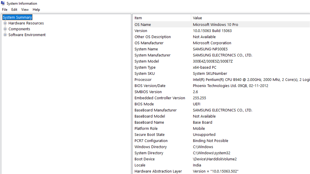Expand the Hardware Resources category
The height and width of the screenshot is (174, 310).
point(5,23)
